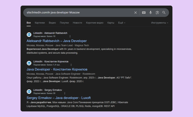The height and width of the screenshot is (117, 193).
Task: Open three-dot menu for Константин Корнилов result
Action: pos(71,65)
